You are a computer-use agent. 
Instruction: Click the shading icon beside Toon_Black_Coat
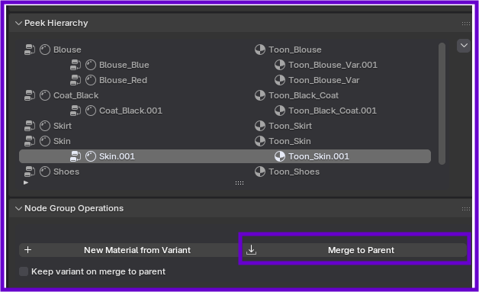[260, 95]
